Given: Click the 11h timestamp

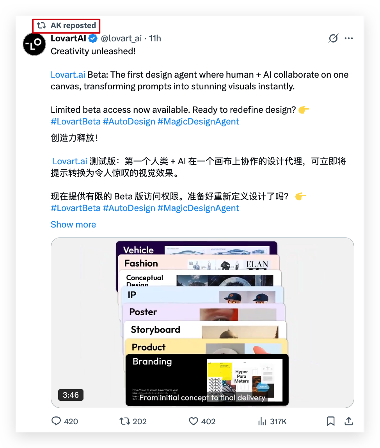Looking at the screenshot, I should click(155, 38).
